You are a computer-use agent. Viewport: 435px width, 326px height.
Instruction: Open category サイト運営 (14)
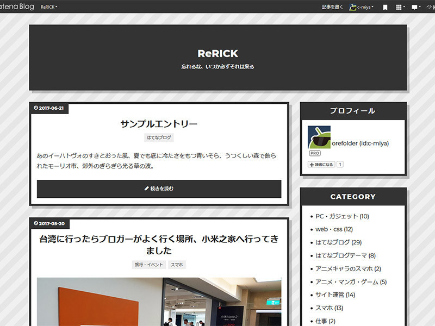[335, 294]
